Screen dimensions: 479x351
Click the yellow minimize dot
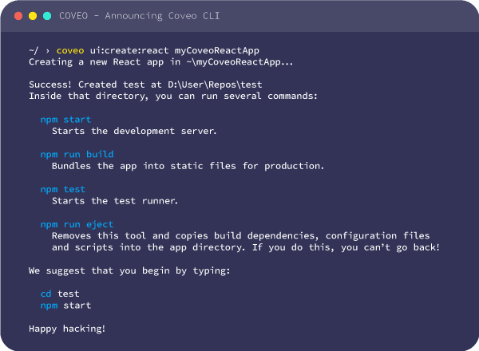click(x=33, y=15)
